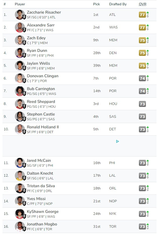
Task: Click Reed Sheppard's jersey number badge
Action: 24,106
